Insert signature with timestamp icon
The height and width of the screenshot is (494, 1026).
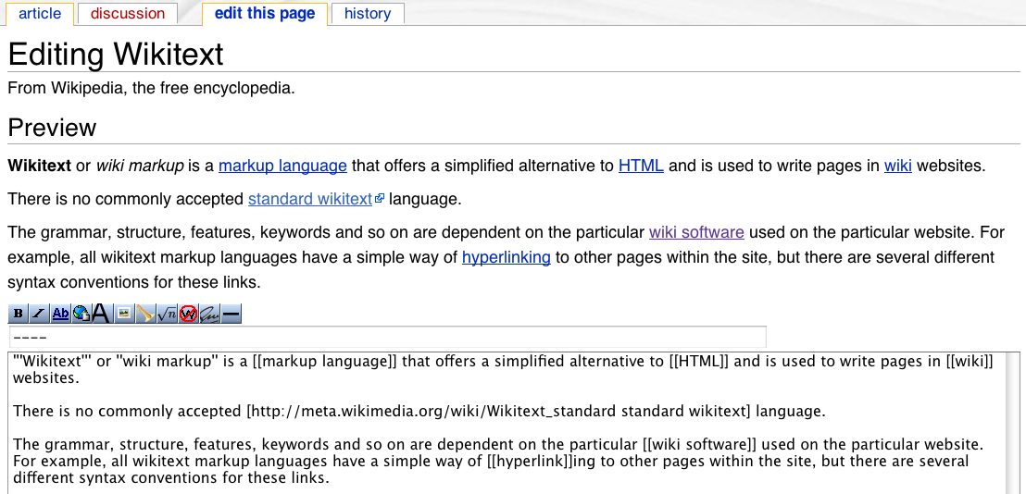click(x=209, y=314)
